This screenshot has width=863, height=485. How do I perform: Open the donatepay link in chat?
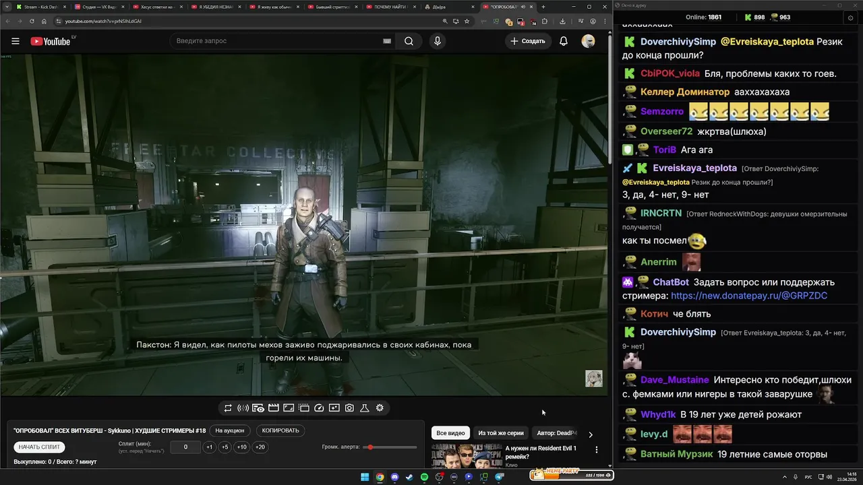749,296
